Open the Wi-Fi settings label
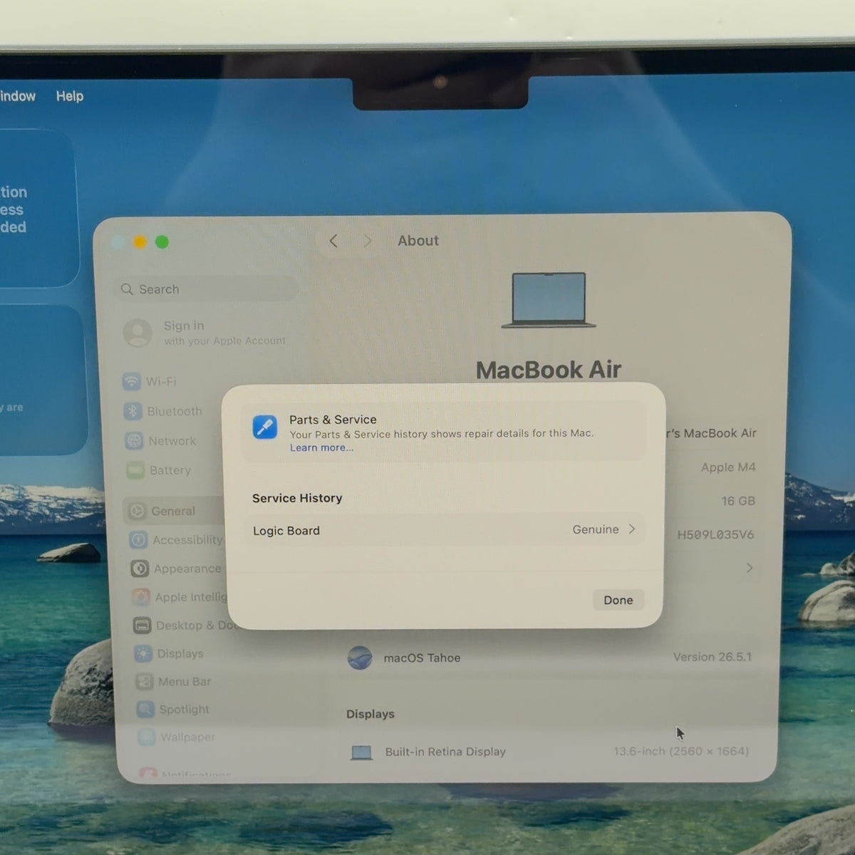Viewport: 855px width, 855px height. [x=161, y=382]
